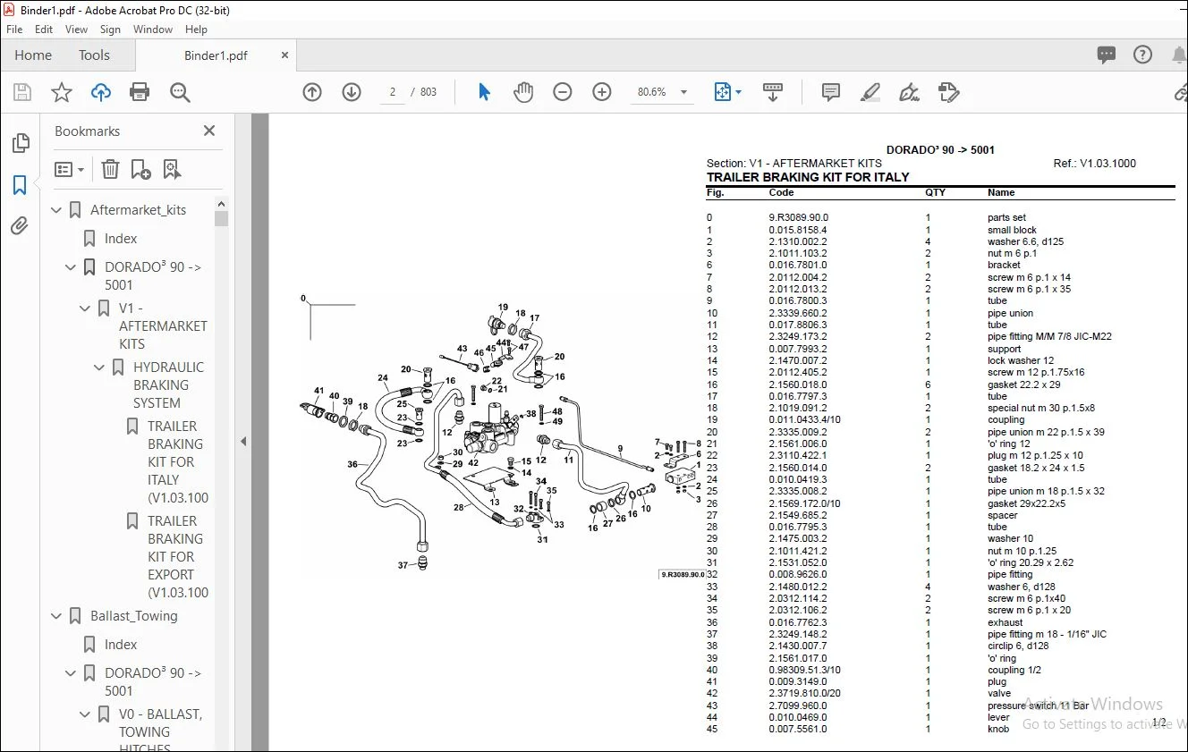Switch to the Home tab
This screenshot has height=752, width=1188.
point(33,55)
